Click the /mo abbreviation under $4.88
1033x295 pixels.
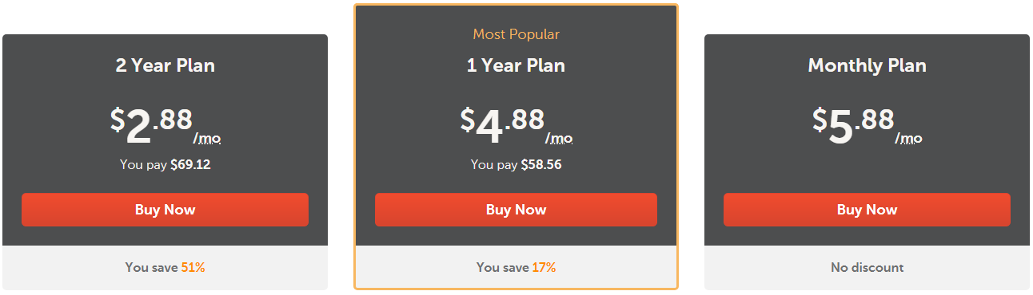(x=559, y=139)
